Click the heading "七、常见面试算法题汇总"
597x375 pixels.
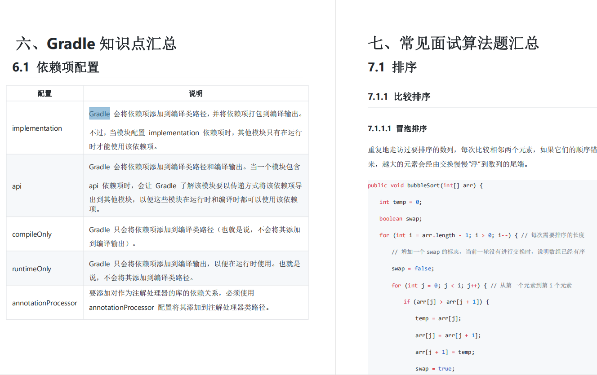pos(453,44)
